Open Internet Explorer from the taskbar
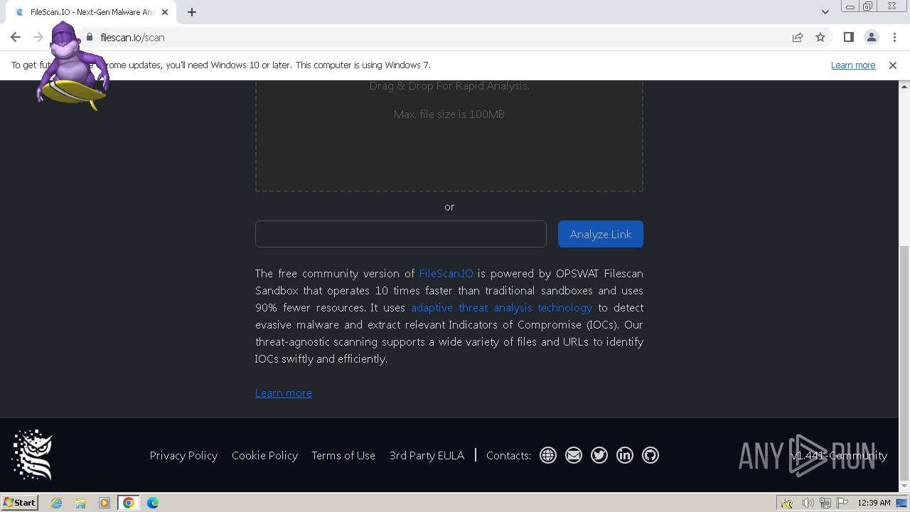The width and height of the screenshot is (910, 512). click(x=56, y=503)
